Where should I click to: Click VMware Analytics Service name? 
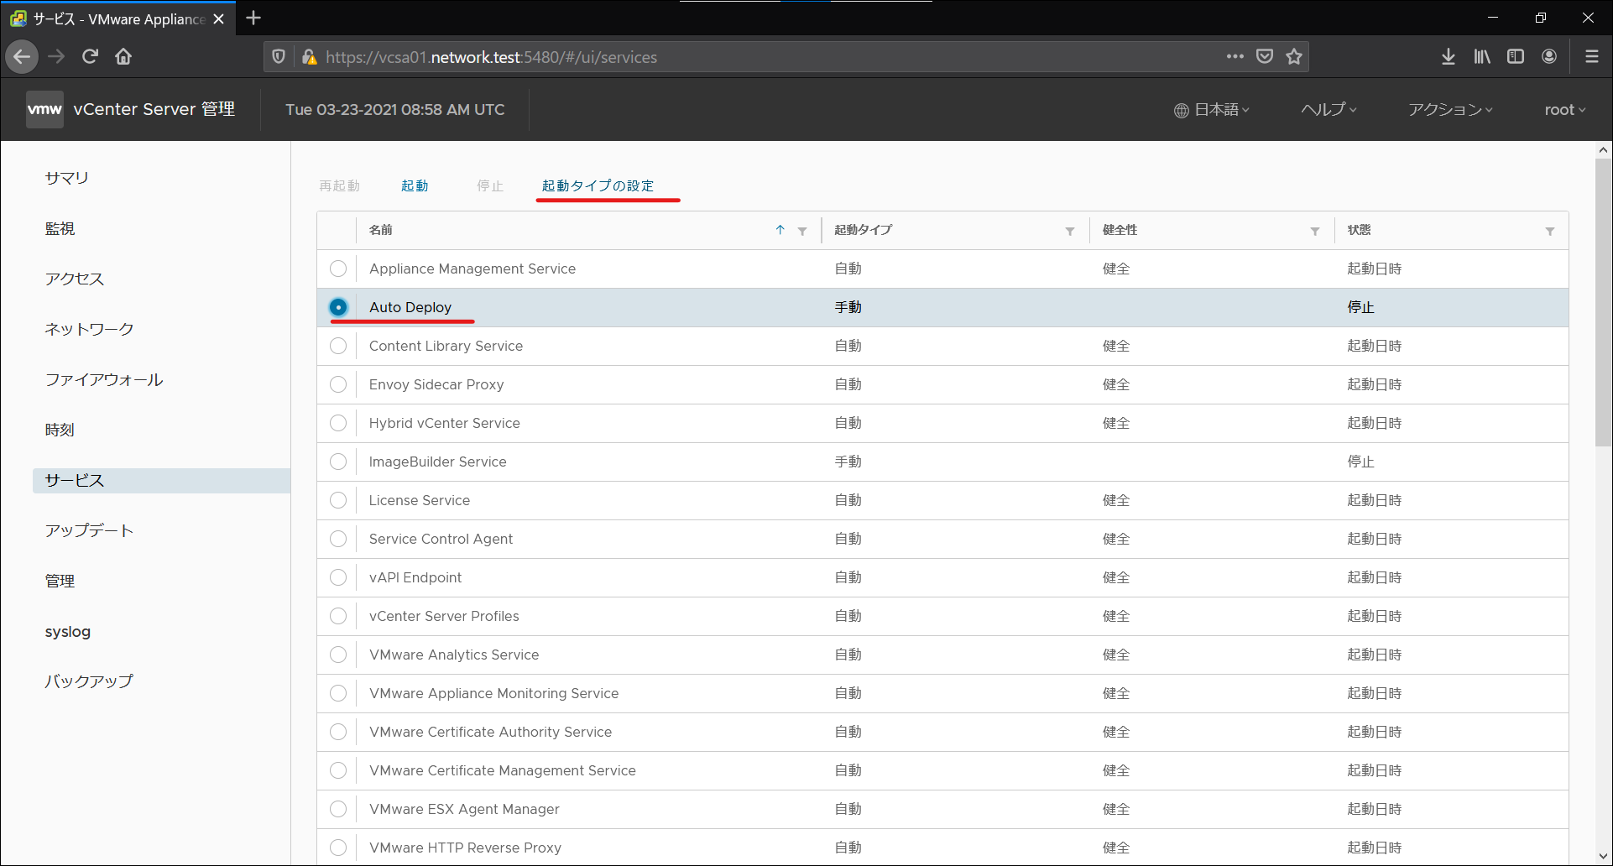pos(454,655)
